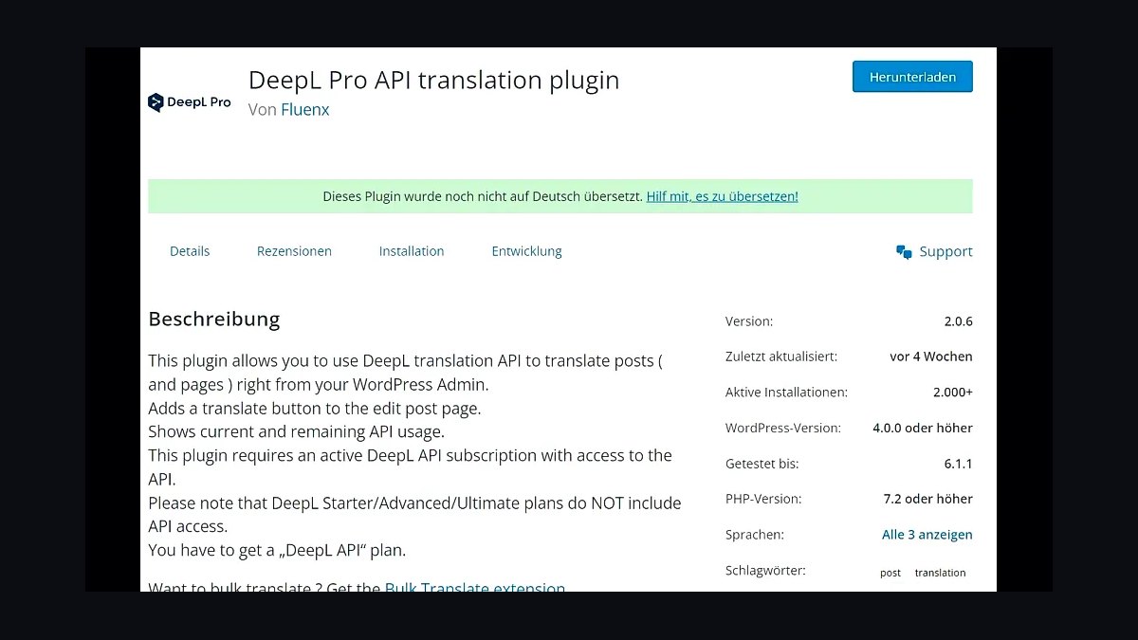Click '7.2 oder höher' PHP version
The height and width of the screenshot is (640, 1138).
927,499
